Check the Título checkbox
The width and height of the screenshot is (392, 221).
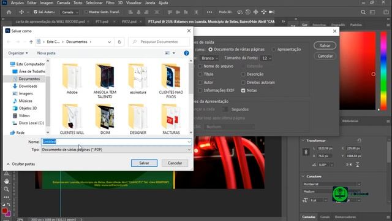200,74
